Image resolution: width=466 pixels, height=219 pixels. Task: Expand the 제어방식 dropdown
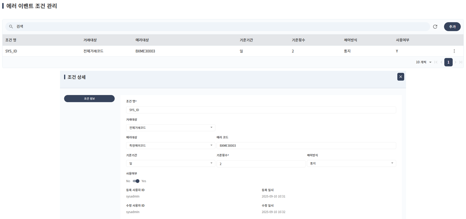click(x=351, y=163)
